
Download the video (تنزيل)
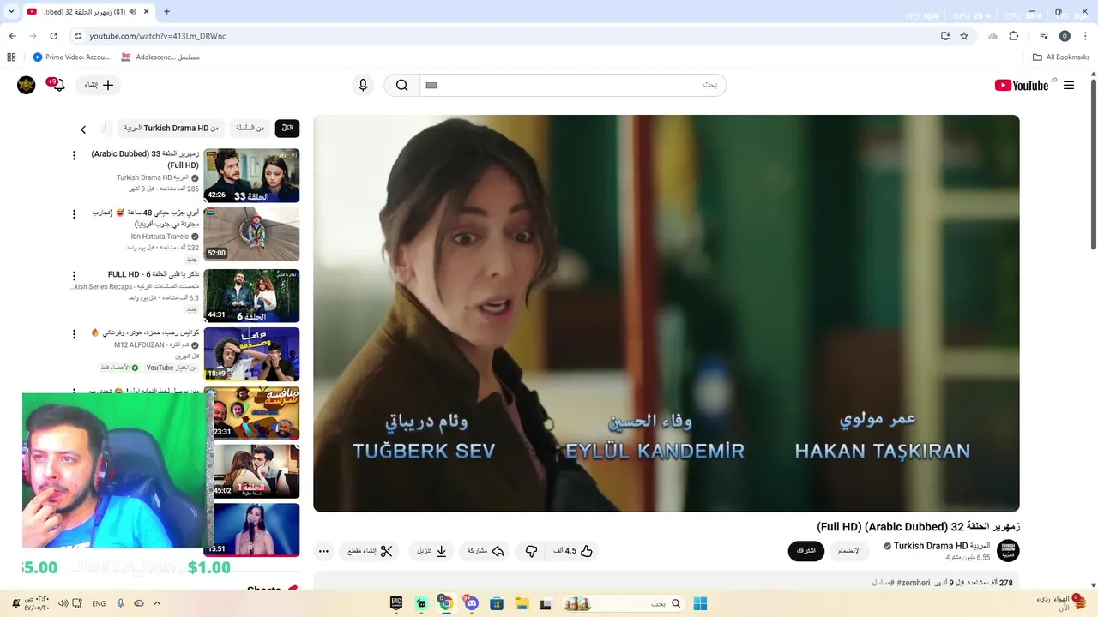pyautogui.click(x=432, y=551)
